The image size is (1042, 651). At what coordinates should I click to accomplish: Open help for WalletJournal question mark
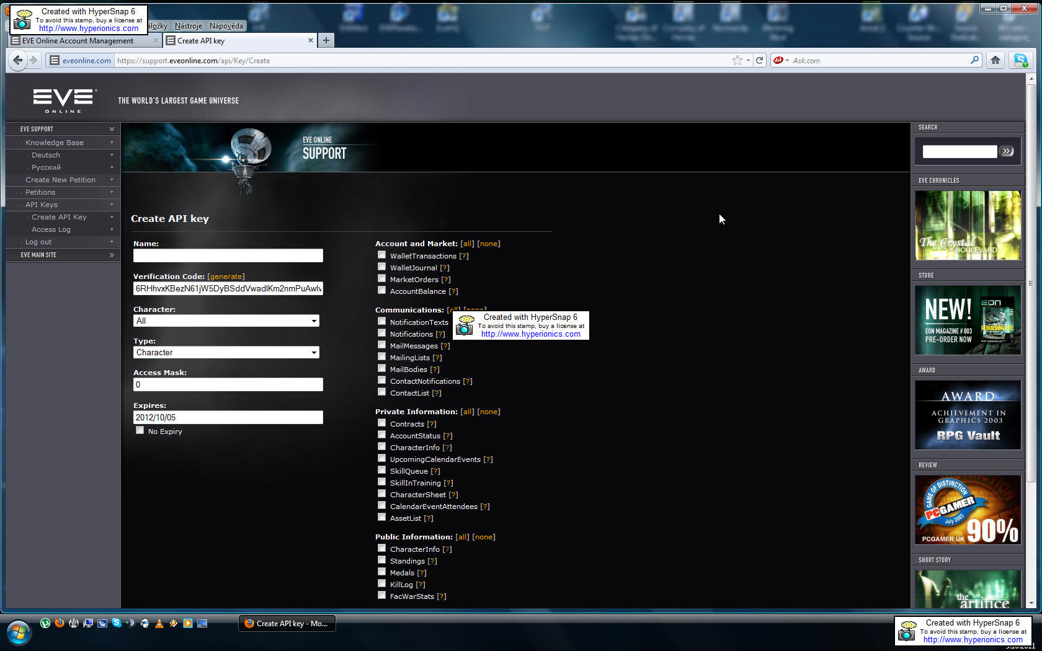445,268
